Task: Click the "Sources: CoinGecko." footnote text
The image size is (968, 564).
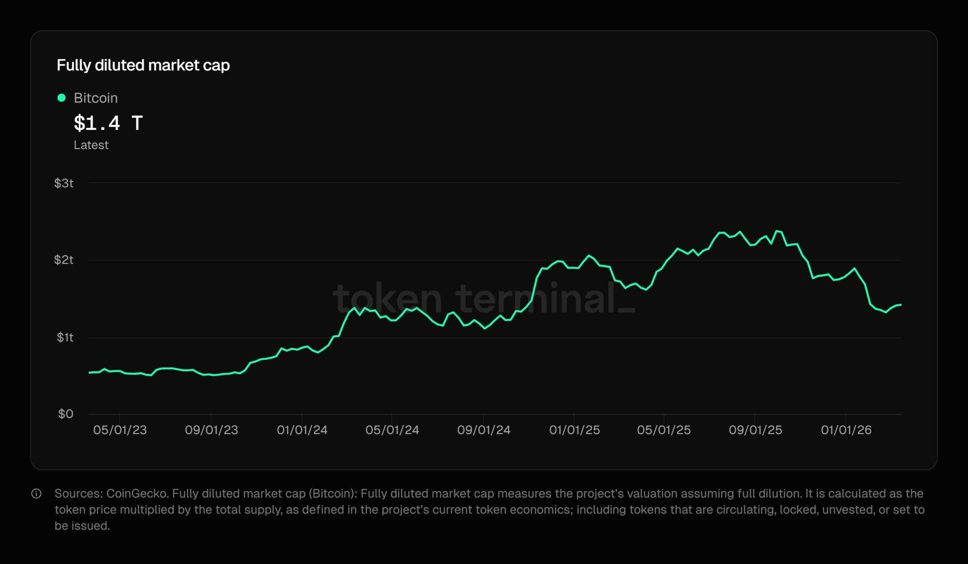Action: point(112,493)
